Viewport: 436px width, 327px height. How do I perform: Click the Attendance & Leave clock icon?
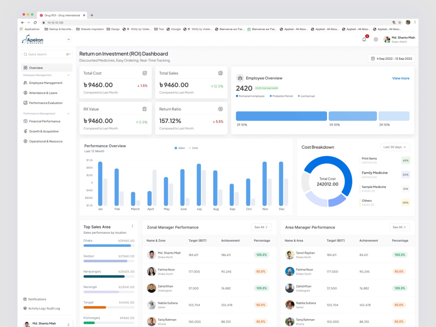[x=25, y=93]
